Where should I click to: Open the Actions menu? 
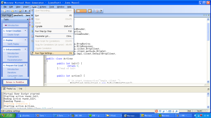43,7
